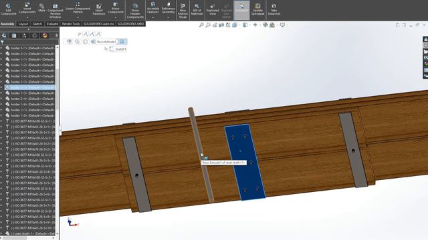Open dropdown arrow under Assembly Features
This screenshot has height=240, width=428.
tap(153, 18)
